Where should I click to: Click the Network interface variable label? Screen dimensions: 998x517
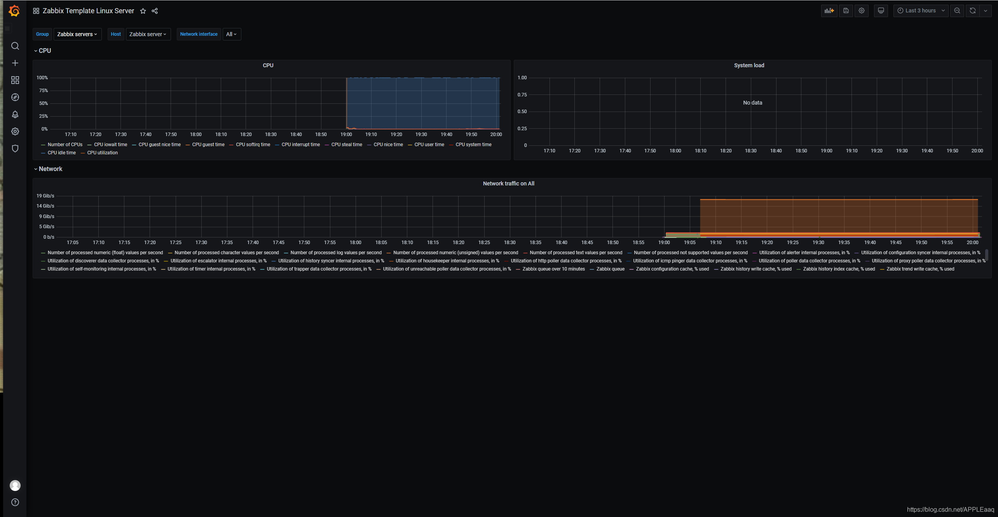pos(199,34)
